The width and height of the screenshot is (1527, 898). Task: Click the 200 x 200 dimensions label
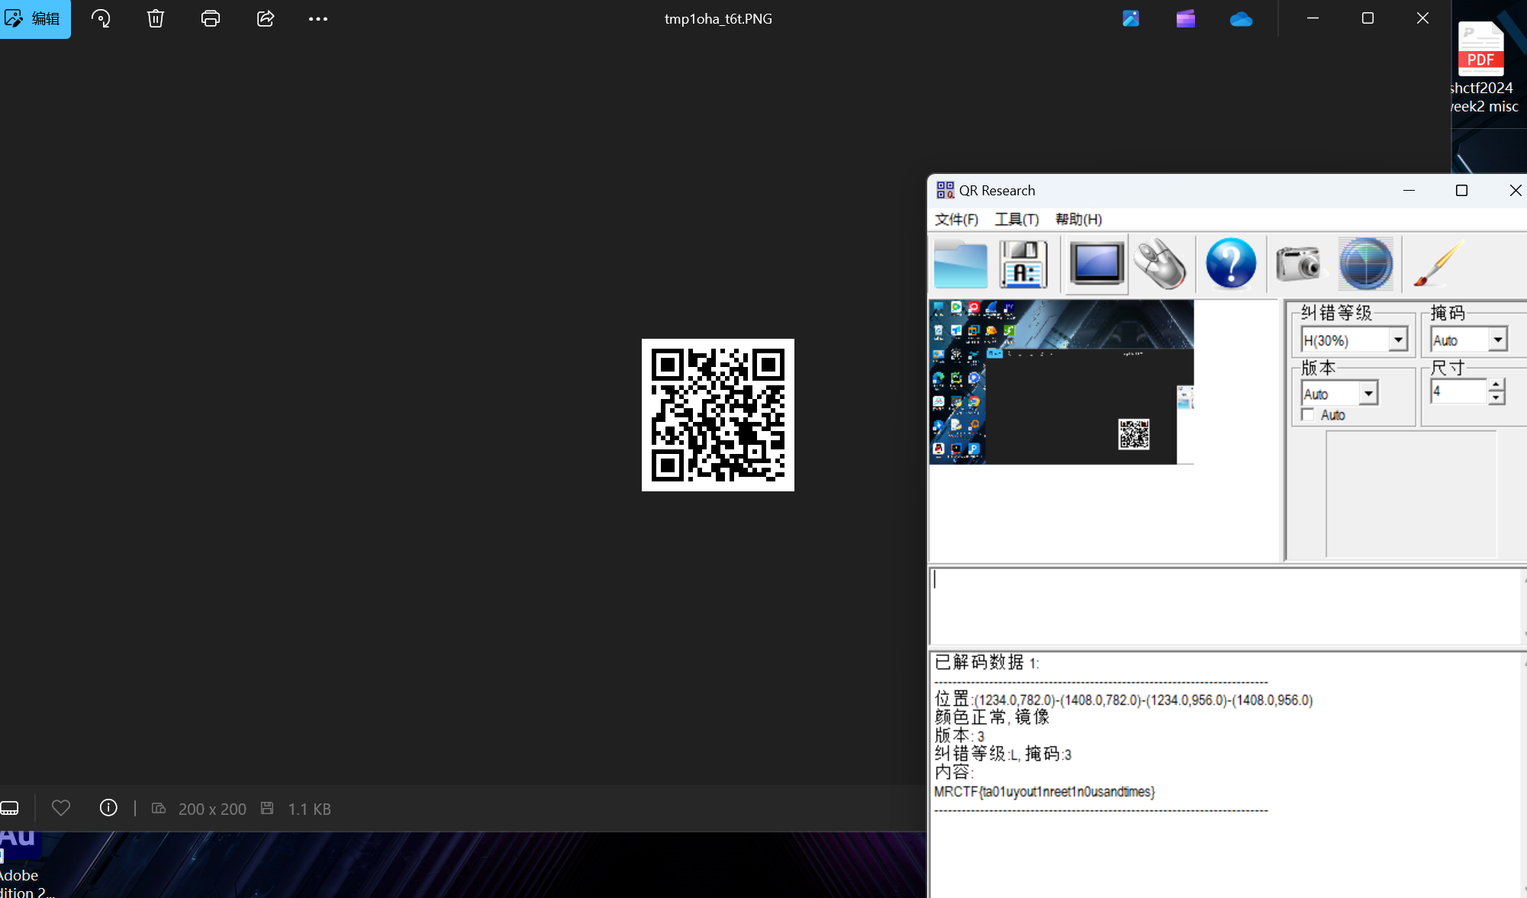tap(212, 809)
